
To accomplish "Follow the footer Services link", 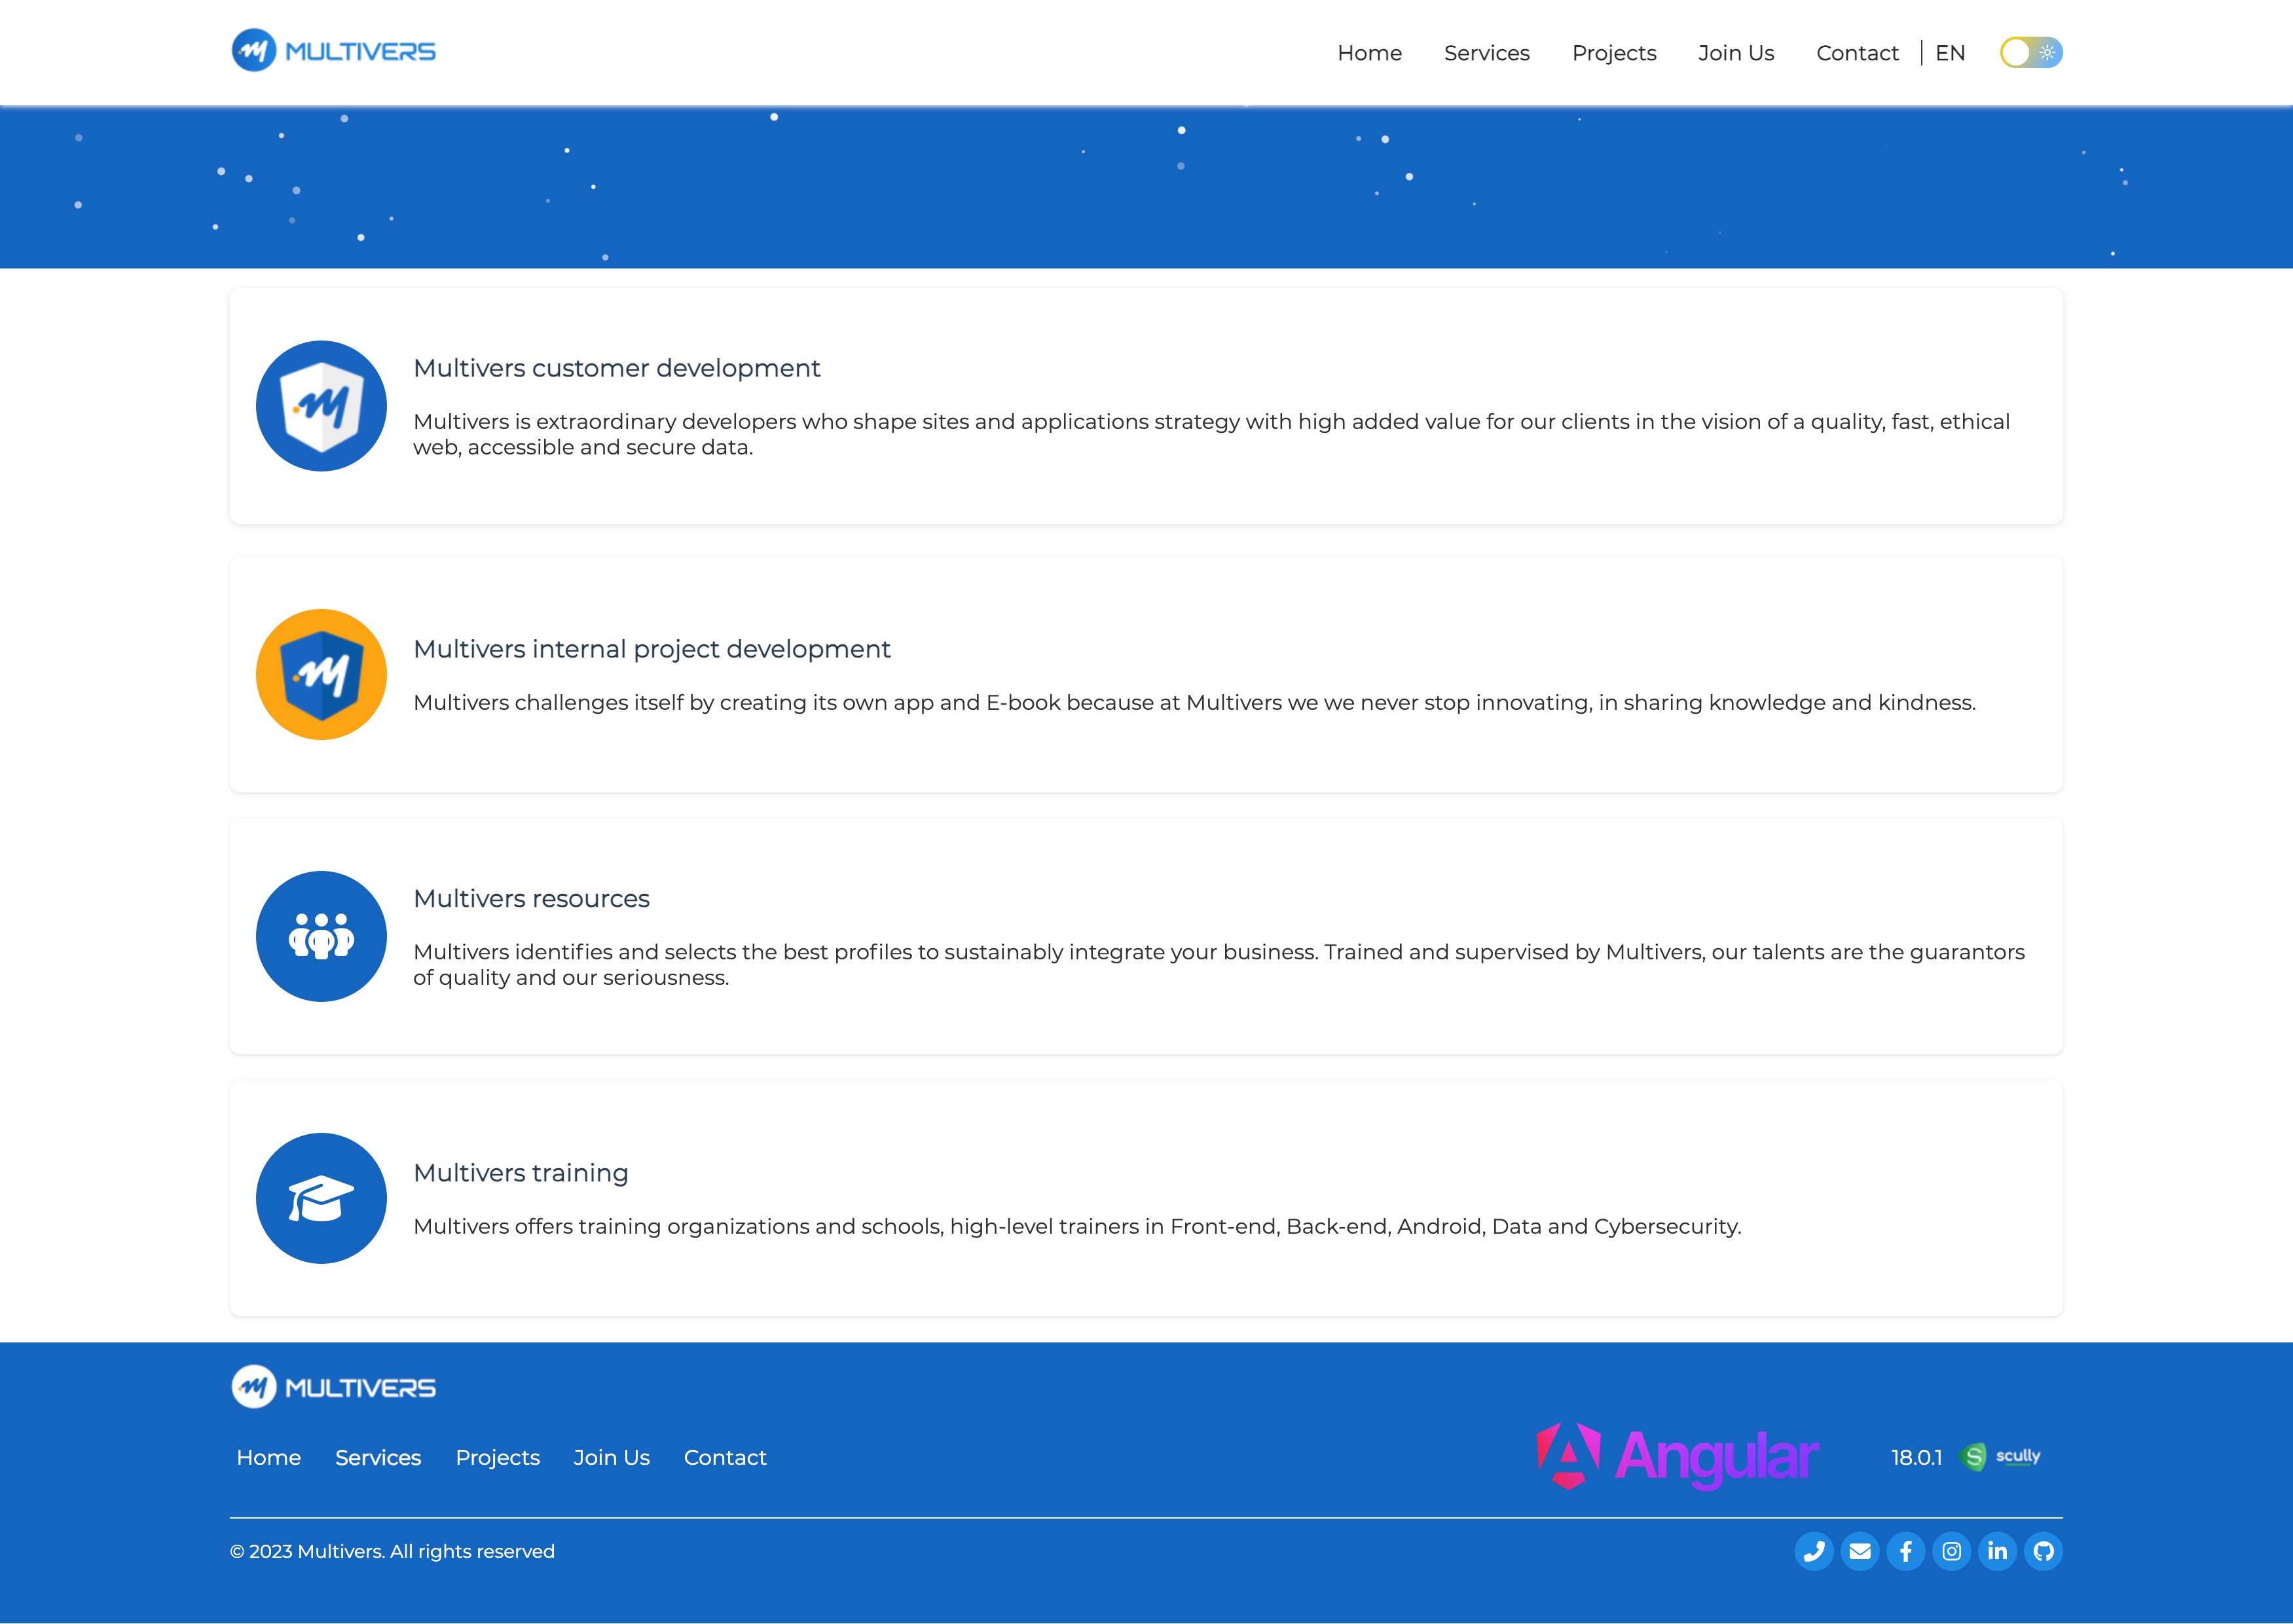I will point(378,1458).
